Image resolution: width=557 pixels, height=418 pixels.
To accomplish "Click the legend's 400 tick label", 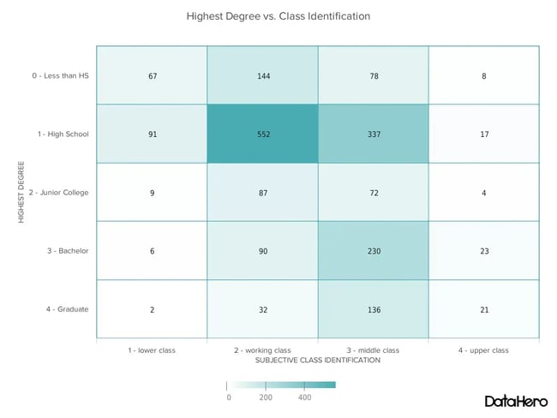I will (305, 397).
